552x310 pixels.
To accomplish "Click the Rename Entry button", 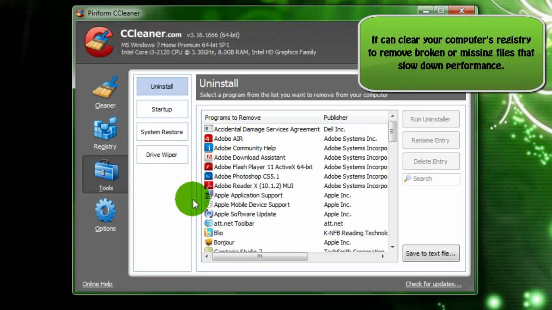I will [431, 140].
